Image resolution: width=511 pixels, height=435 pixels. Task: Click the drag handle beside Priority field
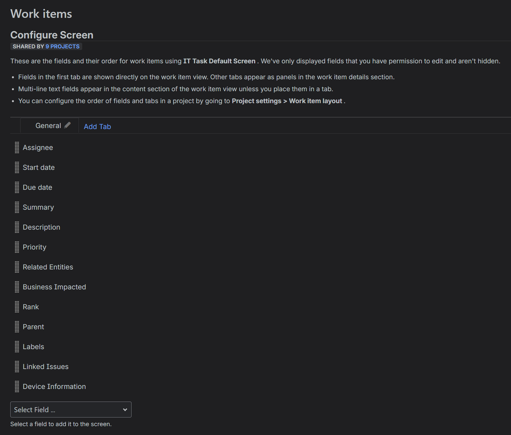coord(16,246)
